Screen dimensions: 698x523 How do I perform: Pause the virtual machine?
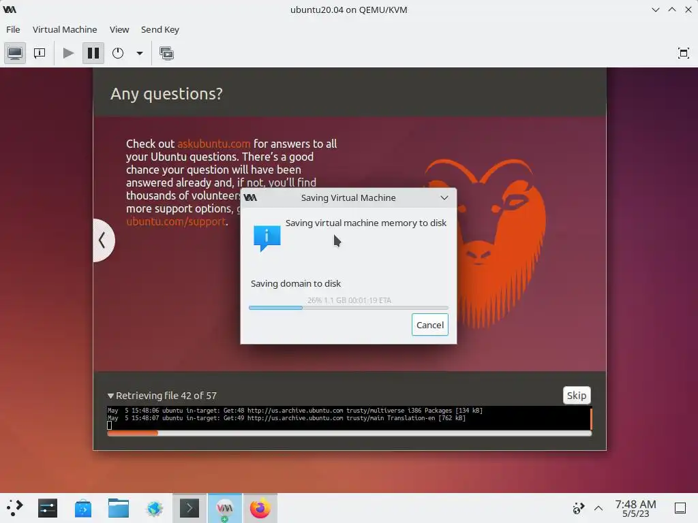coord(93,53)
